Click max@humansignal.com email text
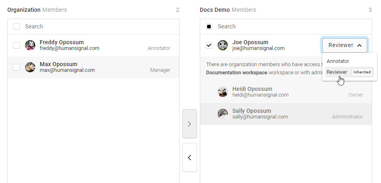This screenshot has width=381, height=183. pos(67,70)
